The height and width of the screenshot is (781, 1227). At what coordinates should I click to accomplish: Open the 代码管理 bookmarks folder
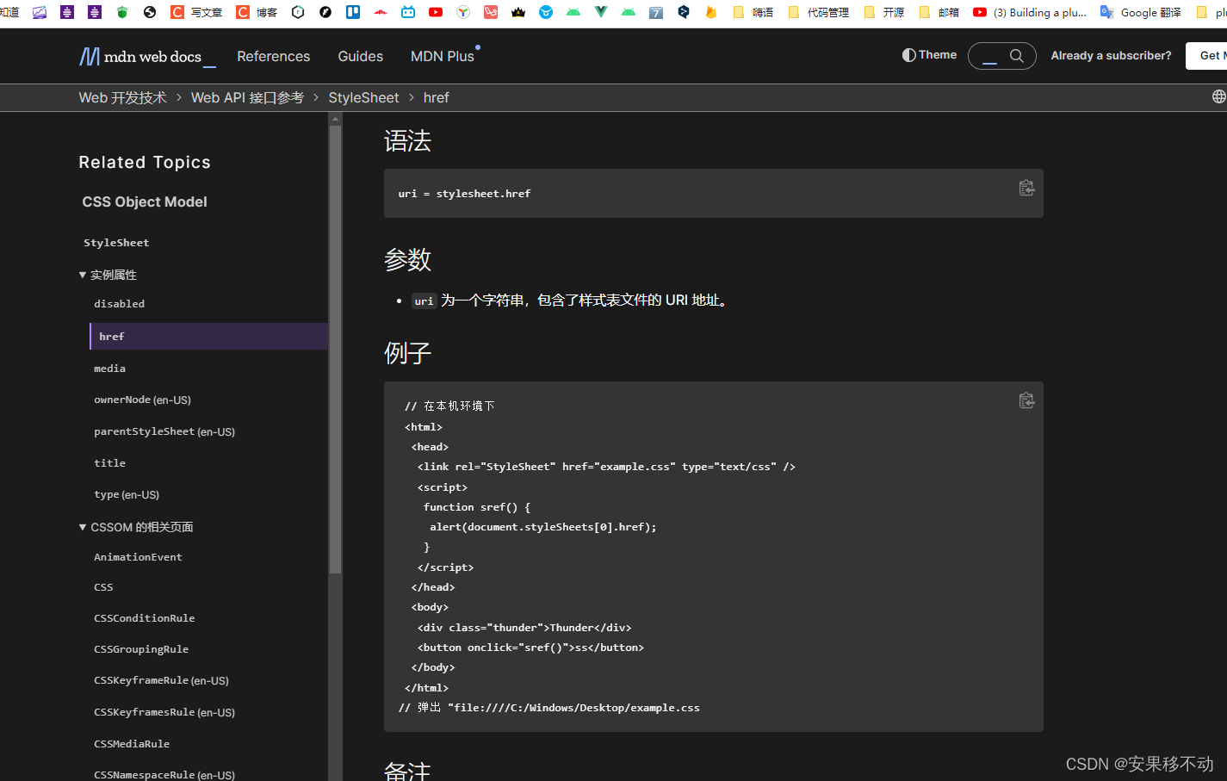tap(818, 12)
